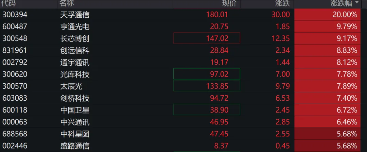This screenshot has height=152, width=367.
Task: Click the 现价 column header
Action: click(228, 3)
